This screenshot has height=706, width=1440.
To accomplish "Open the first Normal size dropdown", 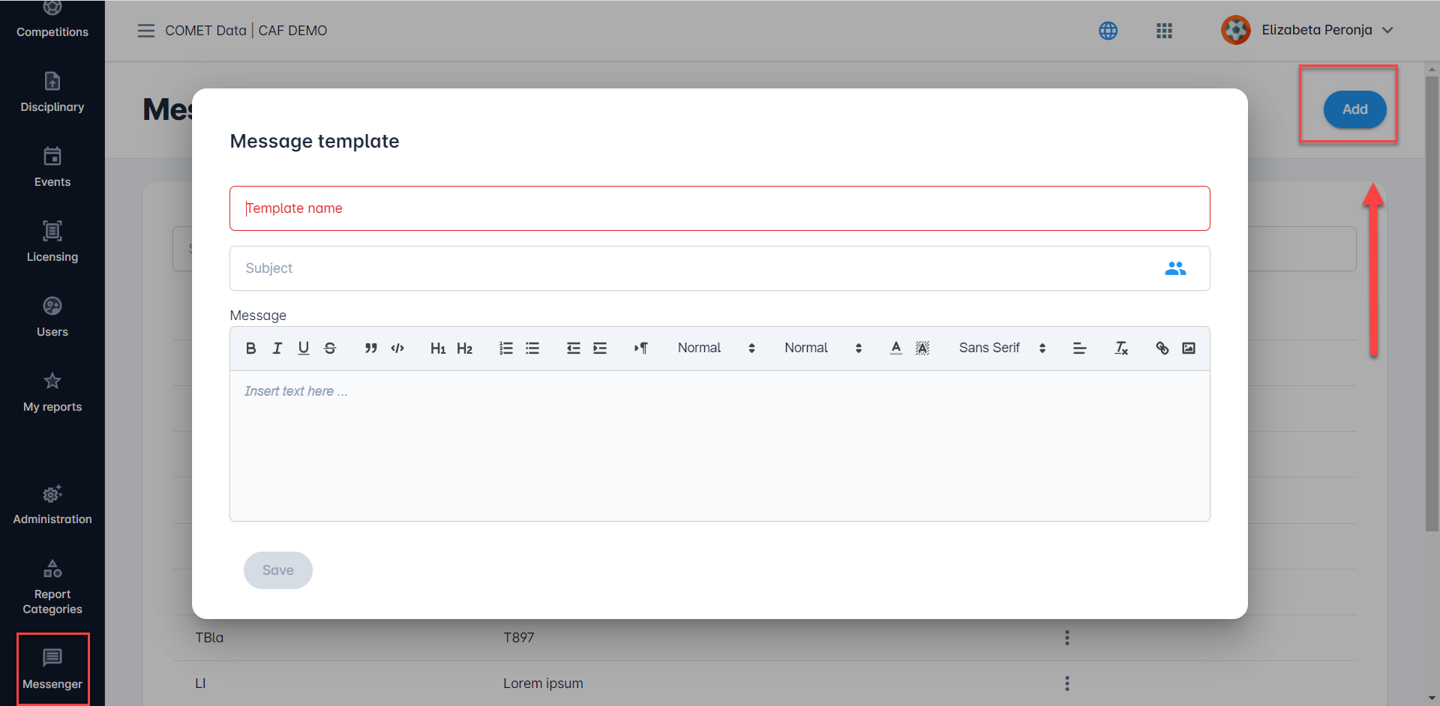I will [716, 349].
